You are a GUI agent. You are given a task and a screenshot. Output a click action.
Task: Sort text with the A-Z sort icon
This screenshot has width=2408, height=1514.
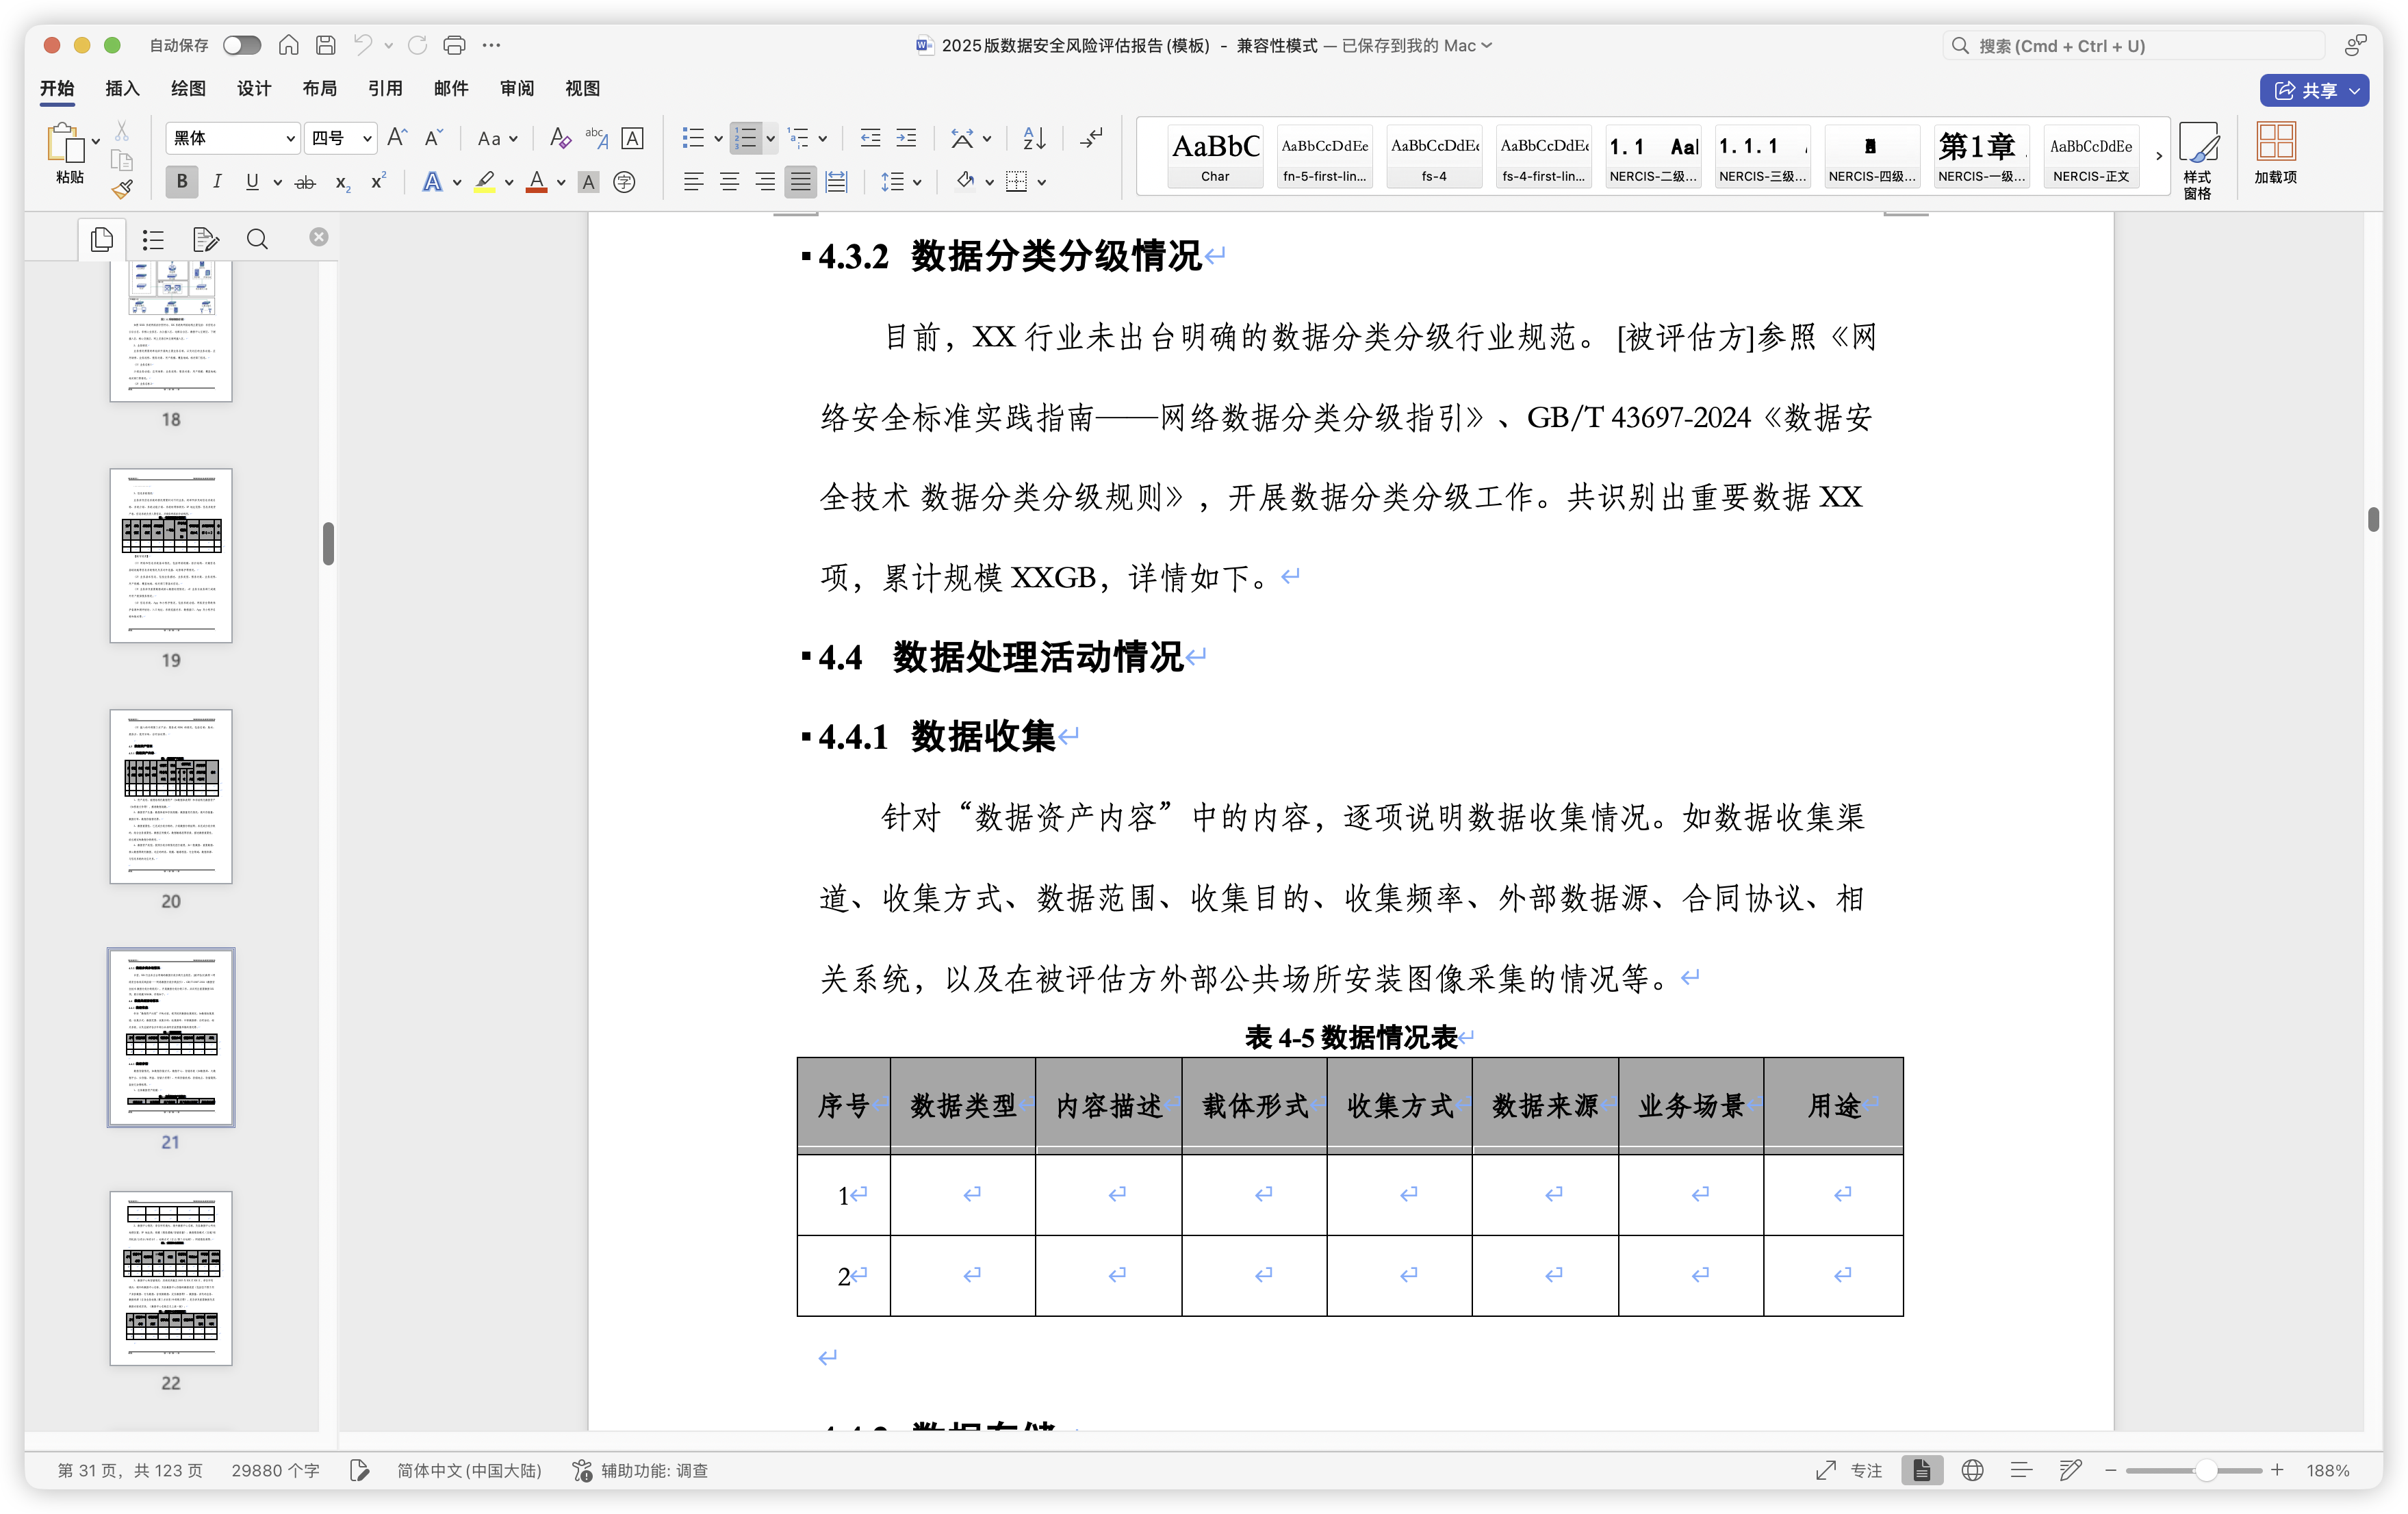tap(1033, 138)
